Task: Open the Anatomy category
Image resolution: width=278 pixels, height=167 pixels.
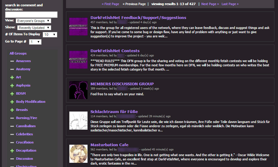Action: click(x=23, y=69)
